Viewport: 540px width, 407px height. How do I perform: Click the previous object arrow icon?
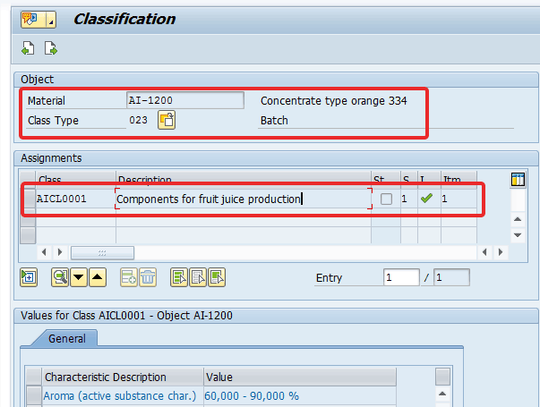coord(29,49)
